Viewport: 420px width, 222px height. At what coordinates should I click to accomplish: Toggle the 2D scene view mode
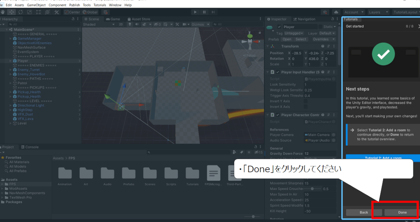tap(121, 24)
